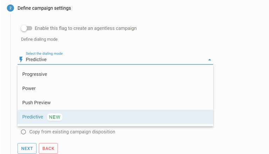This screenshot has height=154, width=269.
Task: Select the Power dialing mode option
Action: [x=29, y=89]
